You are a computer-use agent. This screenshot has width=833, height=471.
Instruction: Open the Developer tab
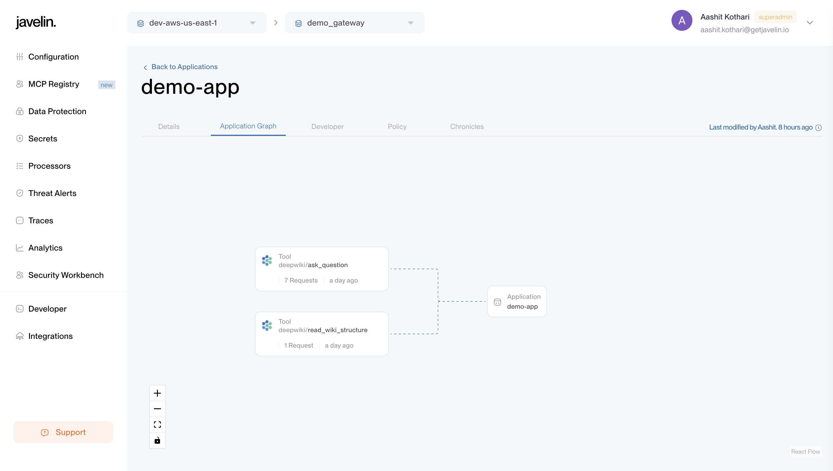327,127
